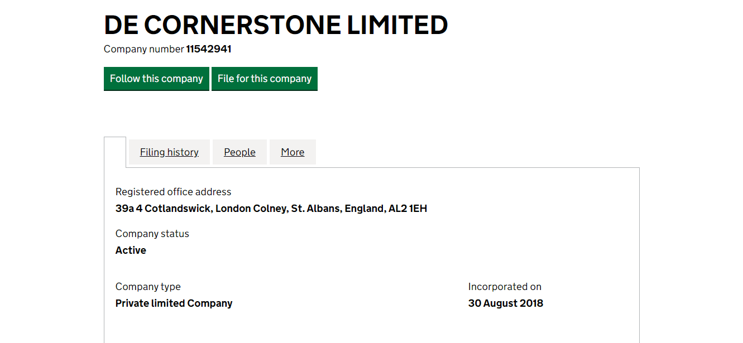The image size is (743, 343).
Task: Click the company number 11542941
Action: coord(209,49)
